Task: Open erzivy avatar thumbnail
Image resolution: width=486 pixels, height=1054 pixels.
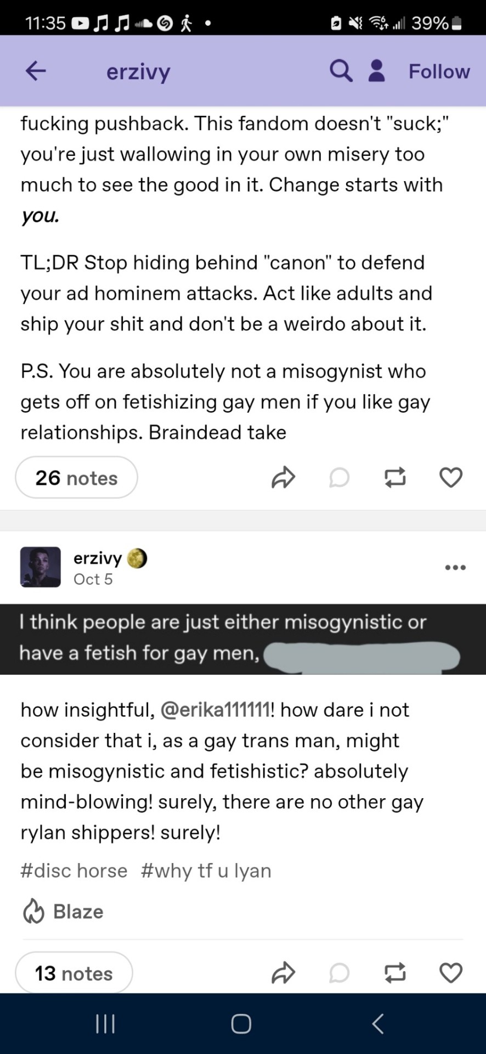Action: [x=41, y=567]
